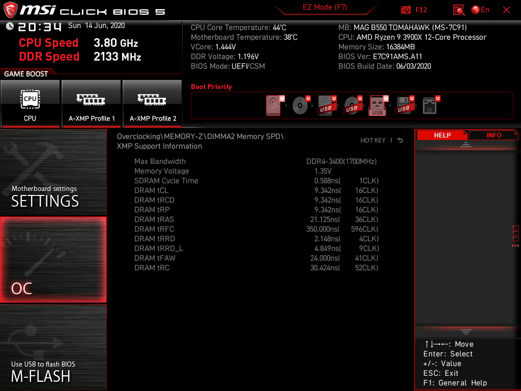Switch to the HELP tab
This screenshot has height=391, width=521.
[x=442, y=135]
